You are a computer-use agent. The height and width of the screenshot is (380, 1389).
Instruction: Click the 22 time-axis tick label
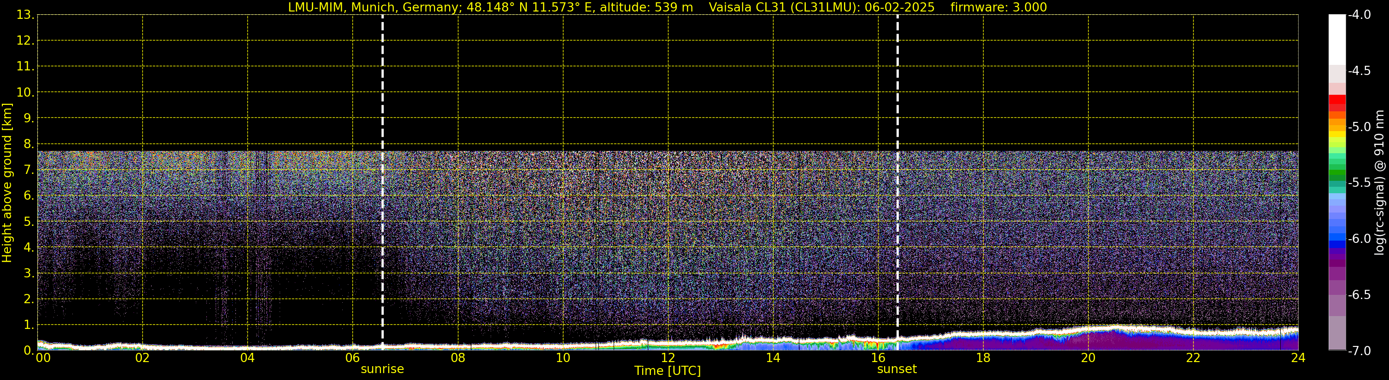[x=1193, y=358]
